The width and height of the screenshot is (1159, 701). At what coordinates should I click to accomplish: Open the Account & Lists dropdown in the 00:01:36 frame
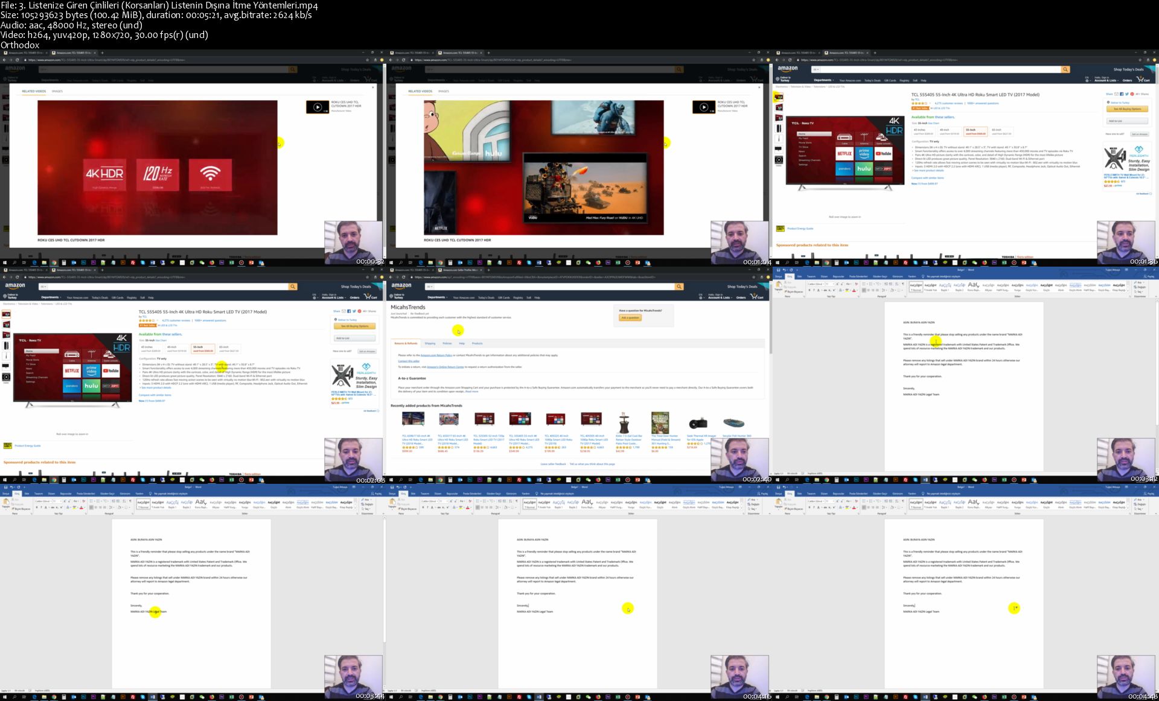point(1106,80)
